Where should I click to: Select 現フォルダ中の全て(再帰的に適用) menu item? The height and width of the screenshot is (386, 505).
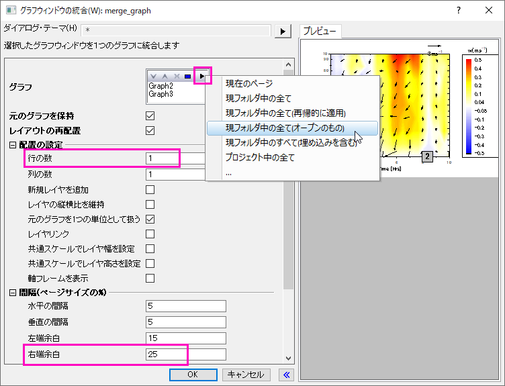click(292, 113)
